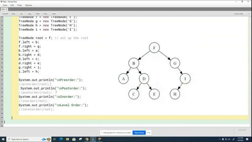Image resolution: width=252 pixels, height=142 pixels.
Task: Click the code line 'i.left = h;'
Action: [29, 71]
